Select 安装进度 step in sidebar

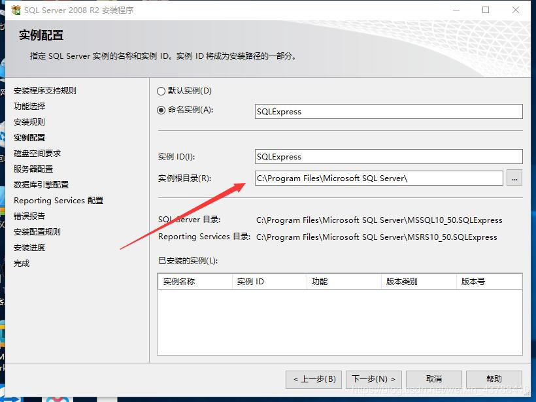click(x=29, y=248)
